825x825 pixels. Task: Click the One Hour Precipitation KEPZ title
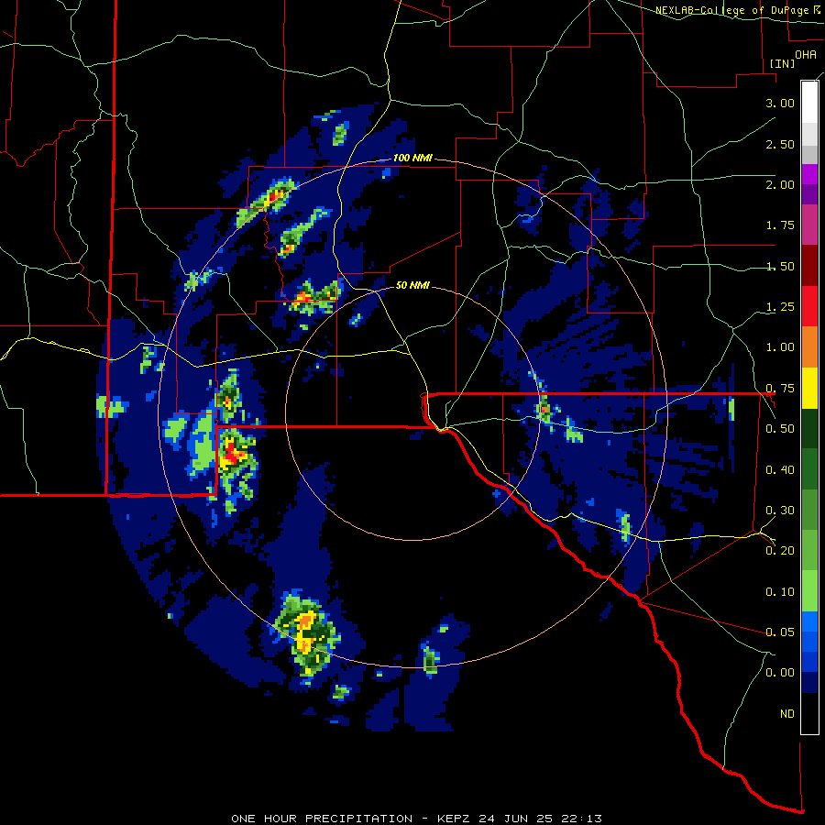[x=416, y=819]
